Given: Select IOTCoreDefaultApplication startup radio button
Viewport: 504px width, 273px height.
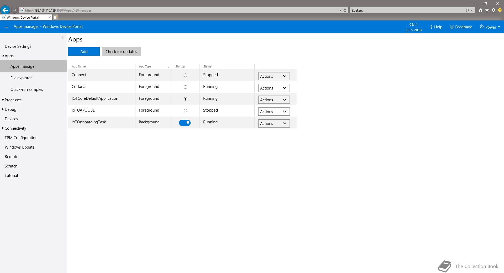Looking at the screenshot, I should click(x=185, y=99).
